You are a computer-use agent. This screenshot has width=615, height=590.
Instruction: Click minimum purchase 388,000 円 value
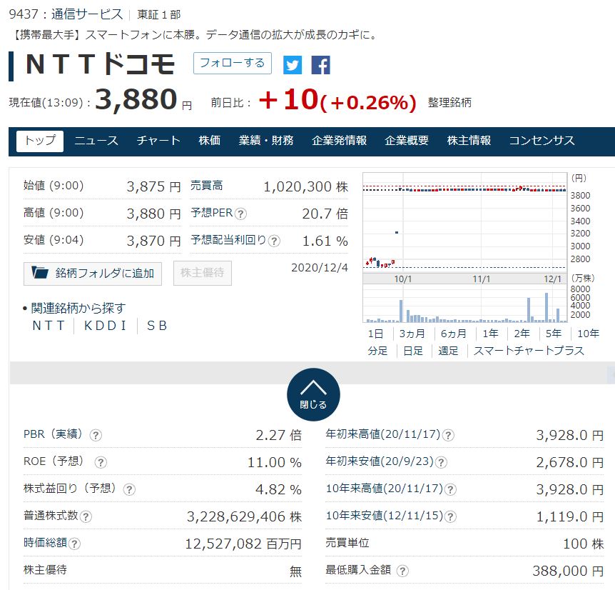click(x=568, y=571)
